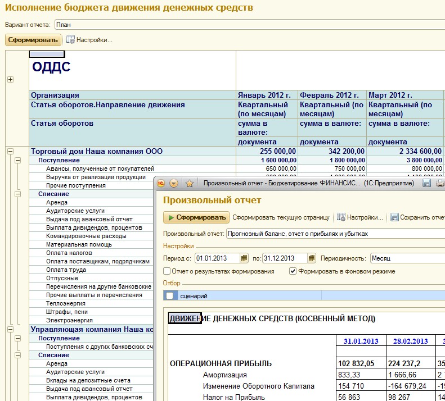Click the Период с date field 01.01.2013
The height and width of the screenshot is (401, 445).
click(x=217, y=258)
